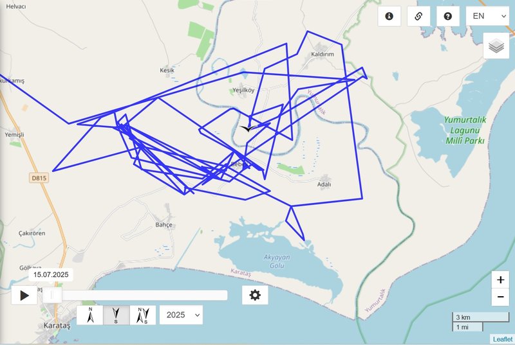Click the bird marker on map

[x=248, y=128]
